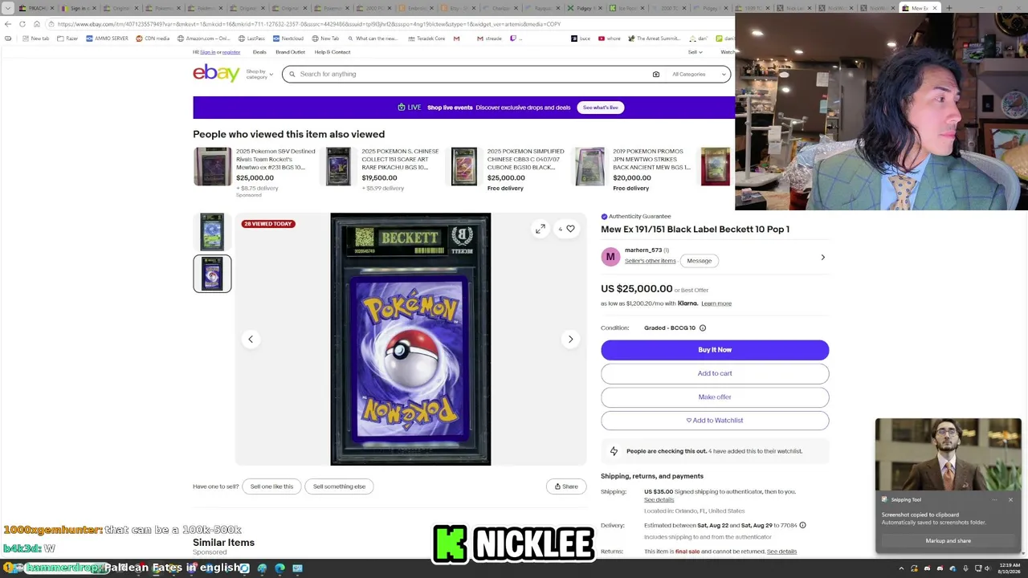
Task: Click the eBay logo
Action: click(216, 73)
